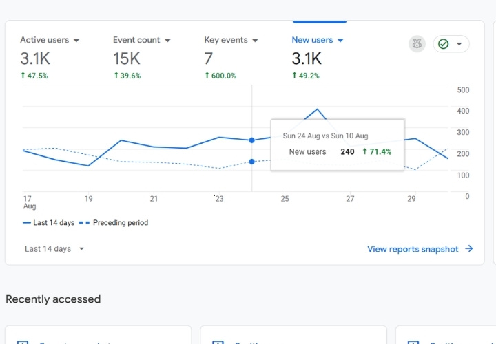496x344 pixels.
Task: Click the Key events value 7
Action: point(209,58)
